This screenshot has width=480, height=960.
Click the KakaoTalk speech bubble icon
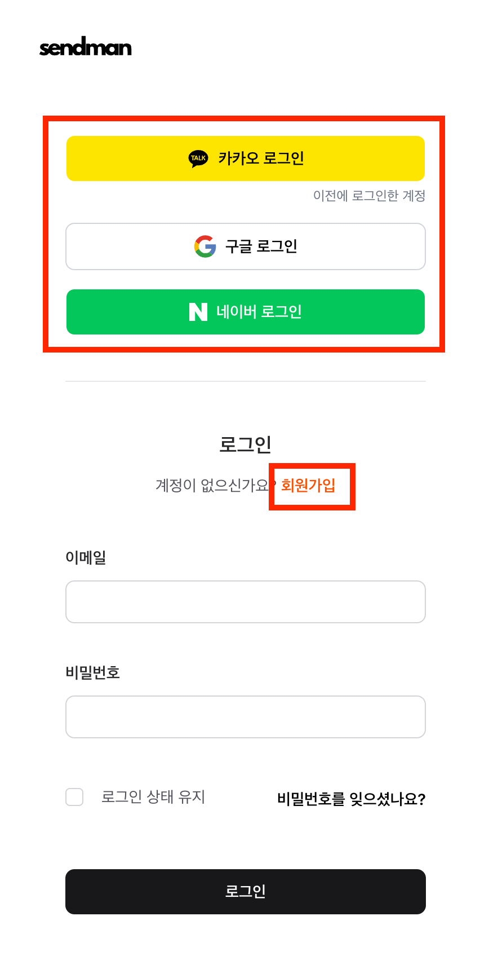tap(198, 158)
